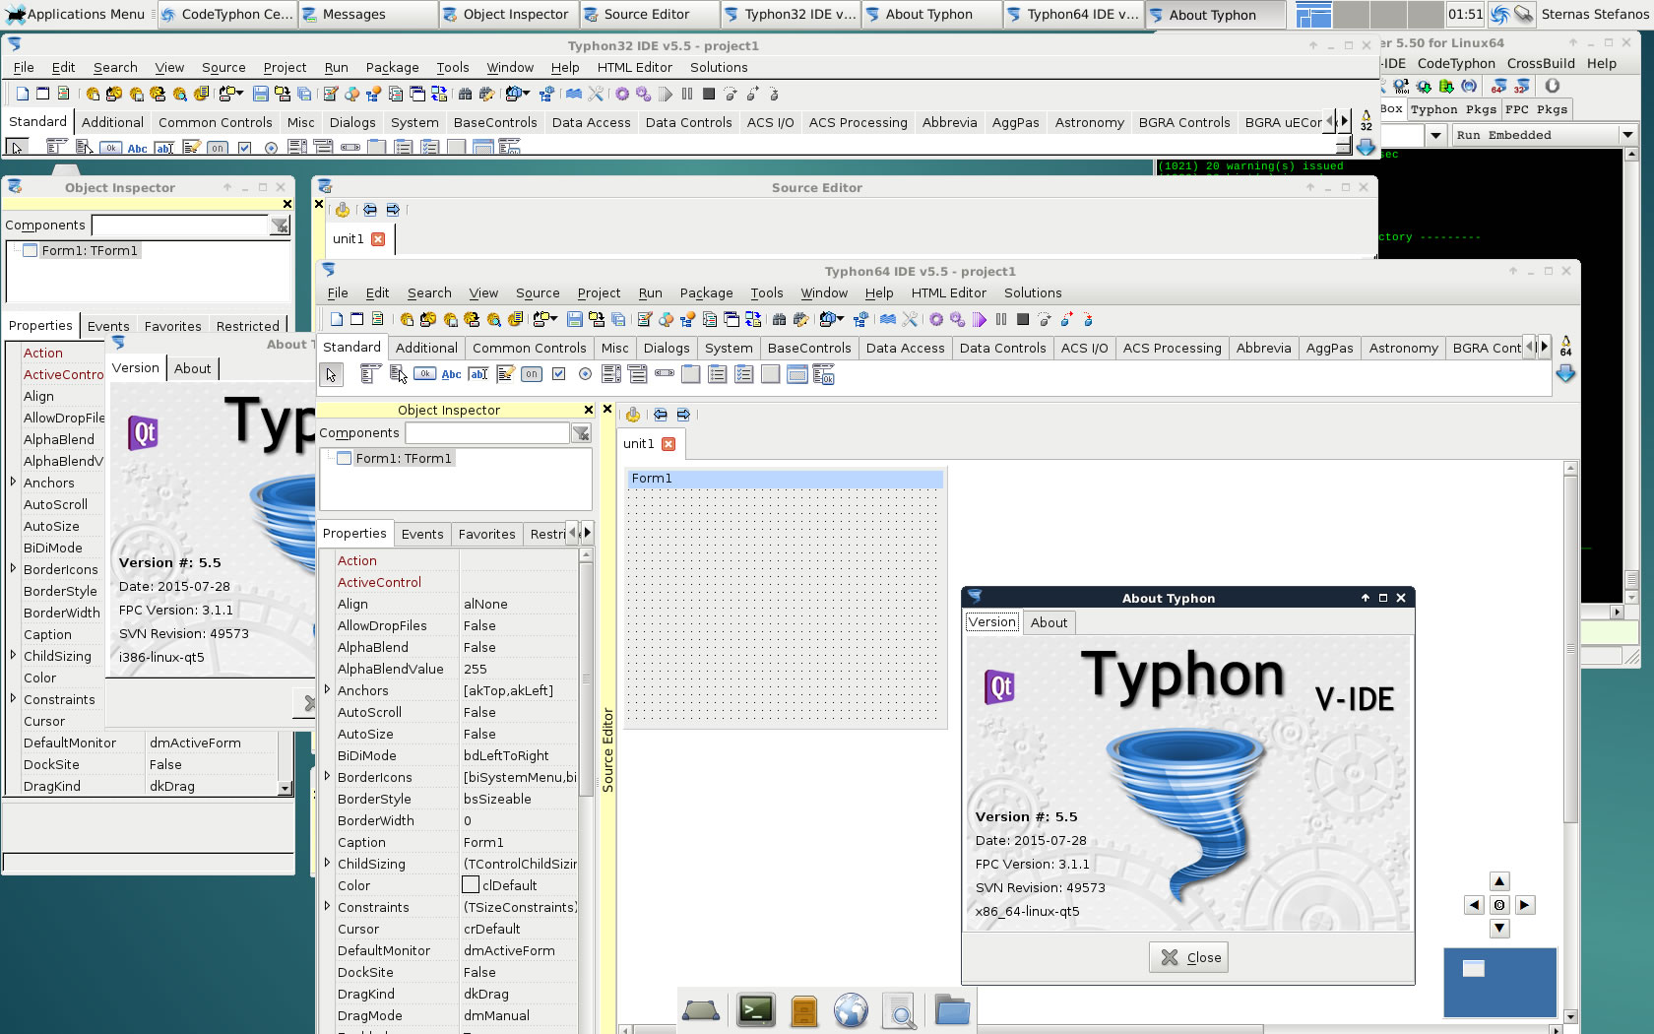This screenshot has width=1654, height=1034.
Task: Select TScrollBar component in Typhon64 palette
Action: (x=665, y=374)
